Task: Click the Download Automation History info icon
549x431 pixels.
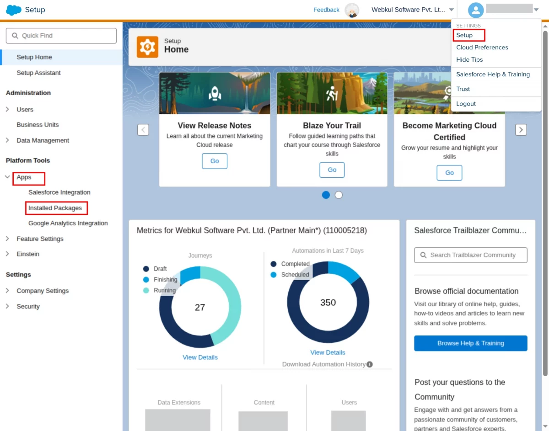Action: pos(370,364)
